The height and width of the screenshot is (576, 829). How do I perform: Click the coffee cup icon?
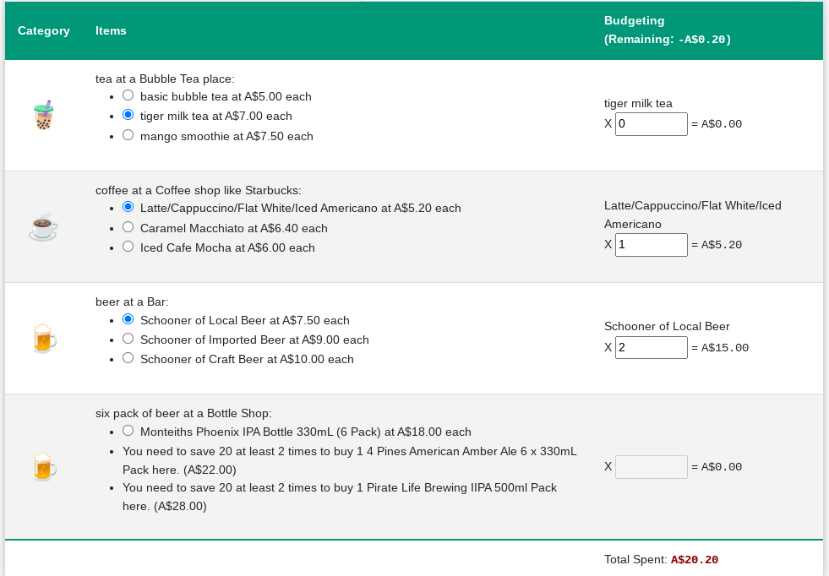point(44,227)
